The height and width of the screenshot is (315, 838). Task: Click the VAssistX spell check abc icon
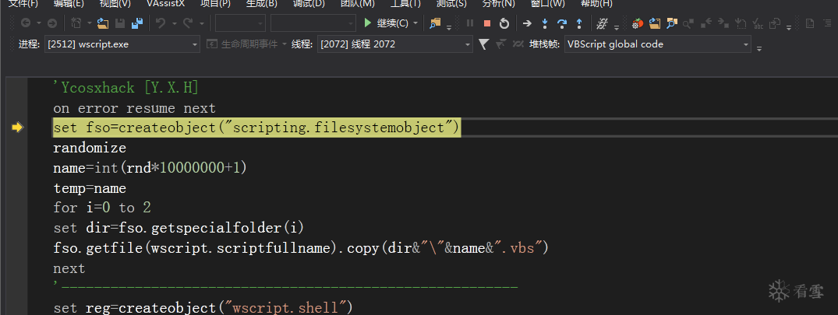click(x=758, y=23)
